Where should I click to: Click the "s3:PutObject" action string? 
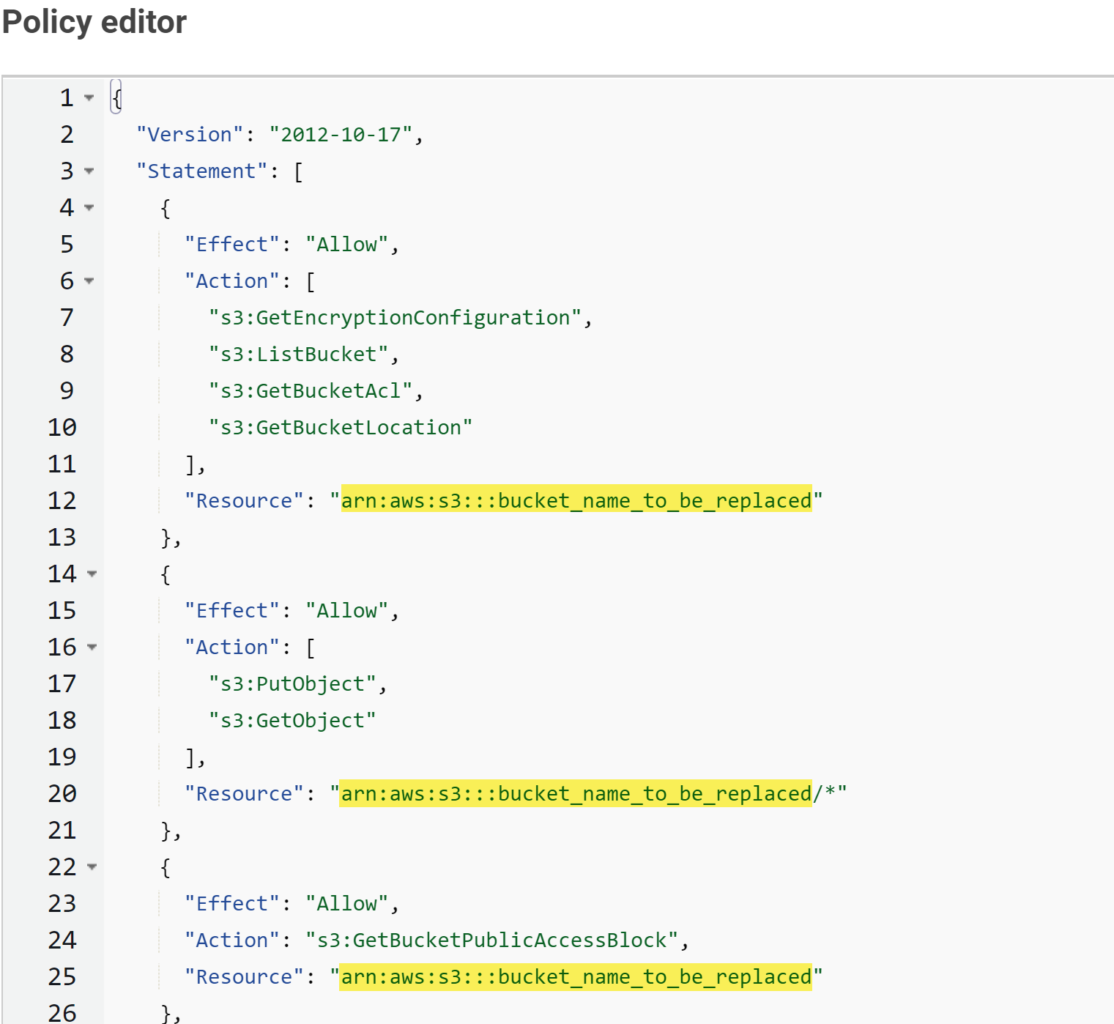(x=292, y=684)
